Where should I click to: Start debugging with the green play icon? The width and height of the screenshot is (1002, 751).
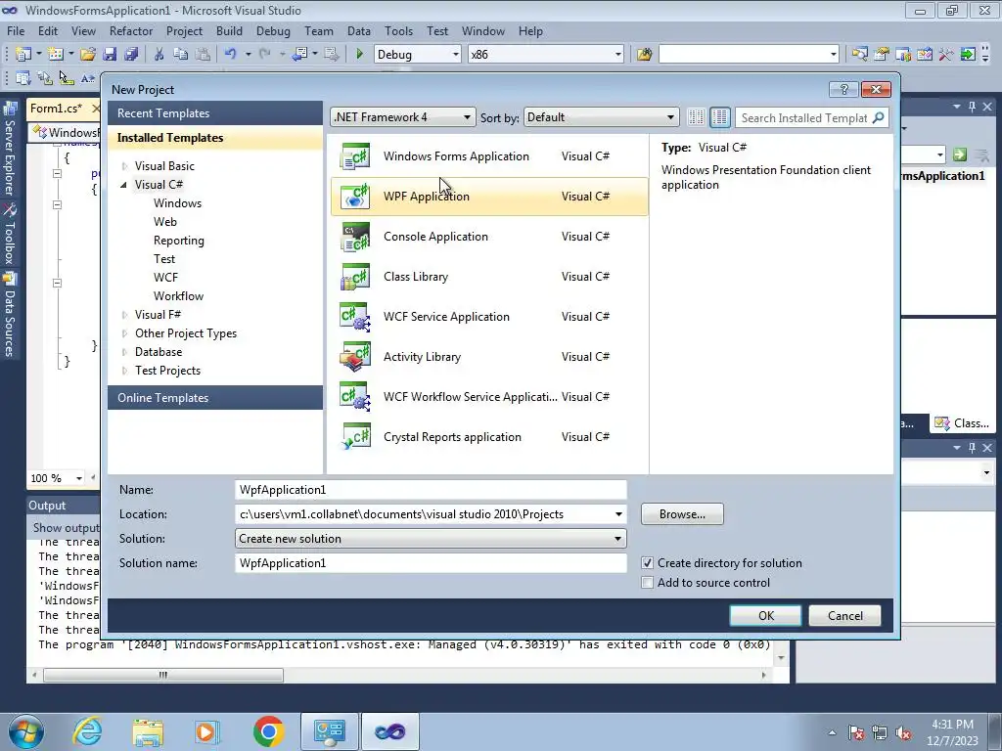tap(359, 55)
